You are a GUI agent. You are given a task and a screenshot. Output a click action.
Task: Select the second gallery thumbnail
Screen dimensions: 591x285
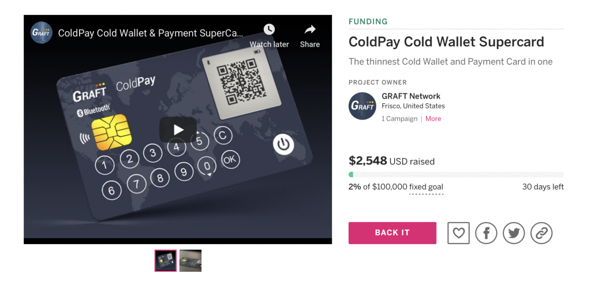pos(190,260)
